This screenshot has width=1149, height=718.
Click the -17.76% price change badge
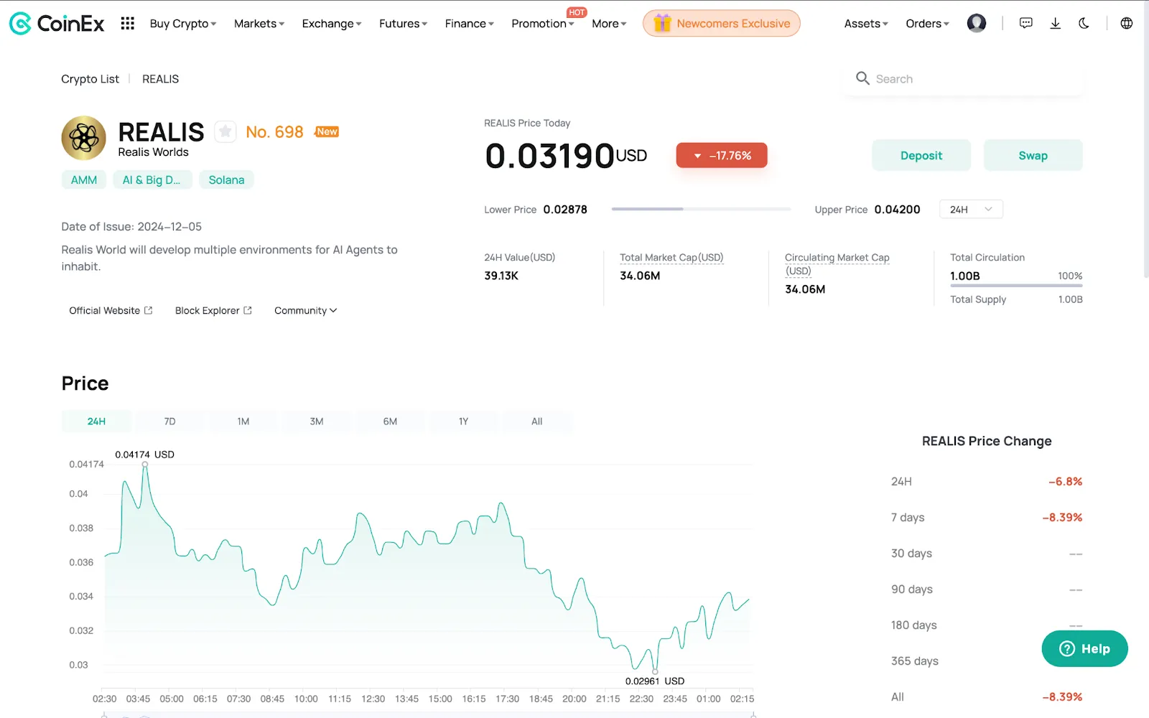point(722,155)
